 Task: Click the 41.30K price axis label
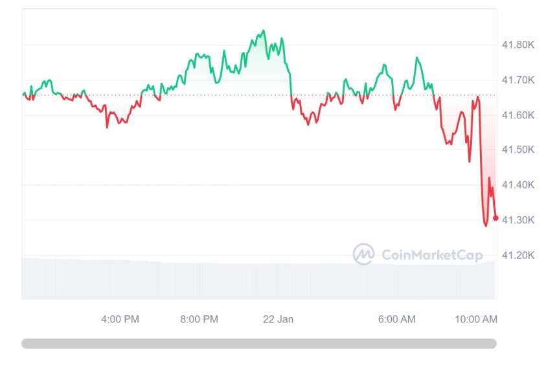[x=517, y=220]
